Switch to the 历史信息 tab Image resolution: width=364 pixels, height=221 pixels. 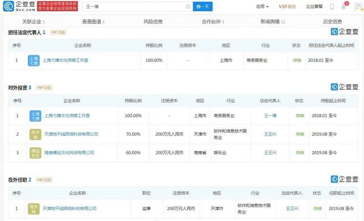(332, 22)
